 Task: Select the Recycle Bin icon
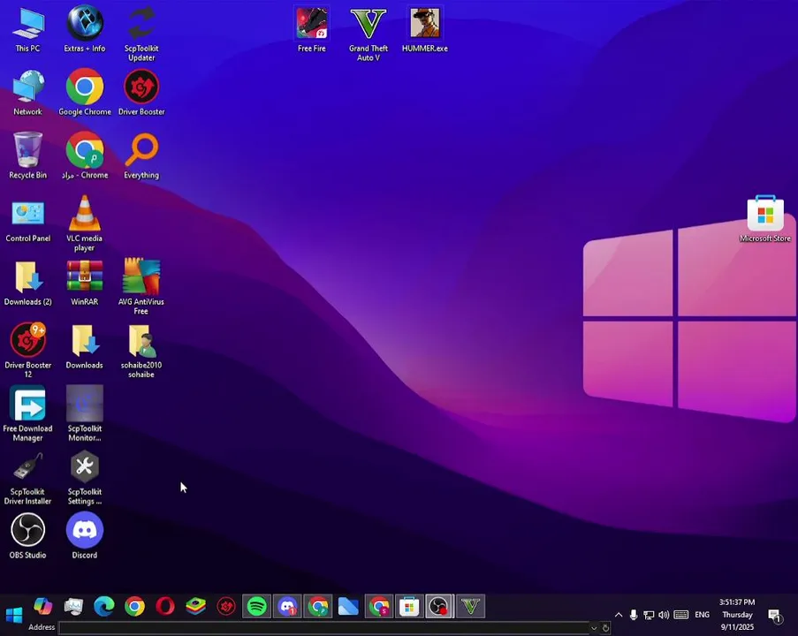(28, 156)
